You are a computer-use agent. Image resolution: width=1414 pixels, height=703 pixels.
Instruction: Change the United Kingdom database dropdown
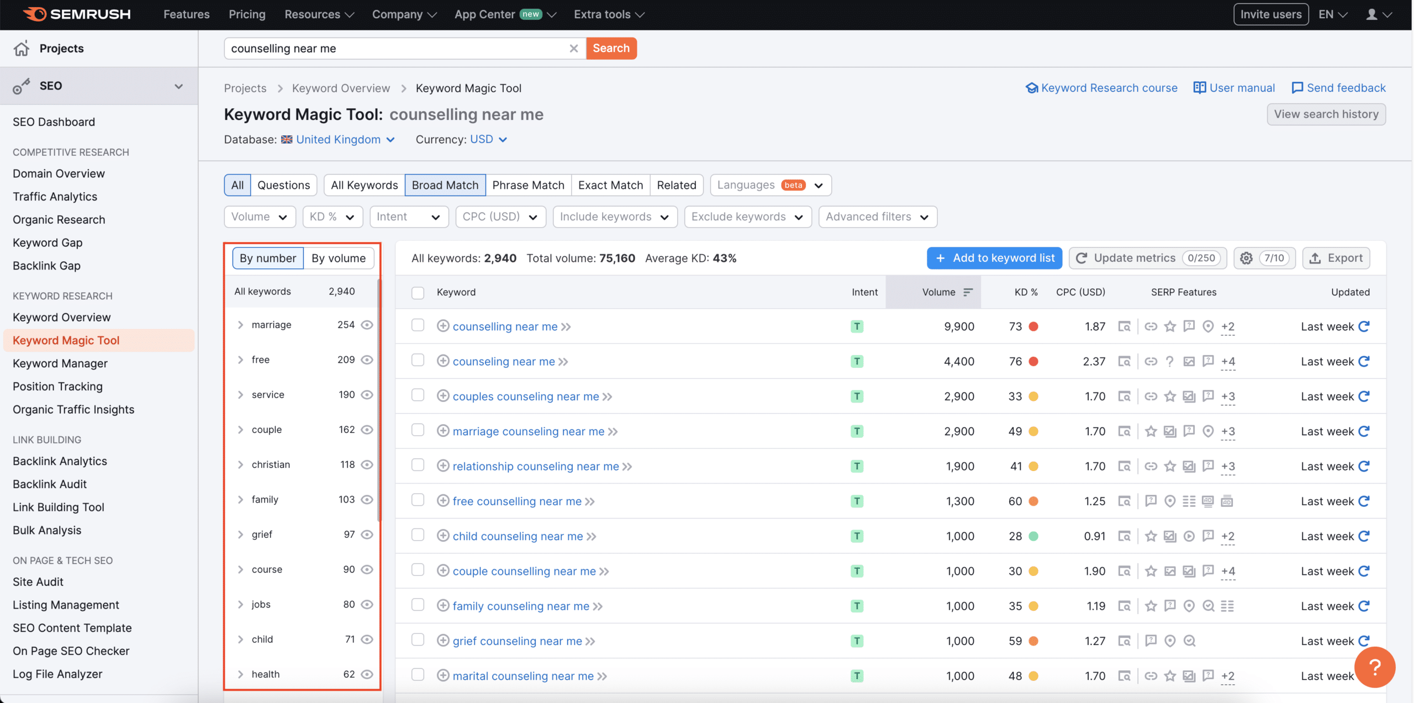click(338, 140)
